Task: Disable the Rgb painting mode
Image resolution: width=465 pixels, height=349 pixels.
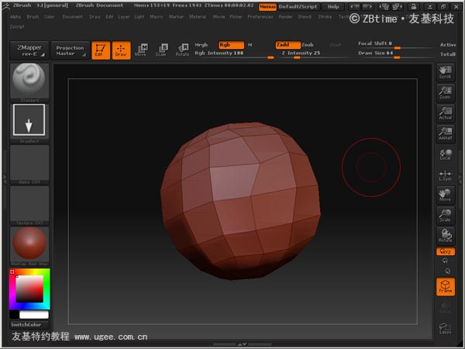Action: click(231, 45)
